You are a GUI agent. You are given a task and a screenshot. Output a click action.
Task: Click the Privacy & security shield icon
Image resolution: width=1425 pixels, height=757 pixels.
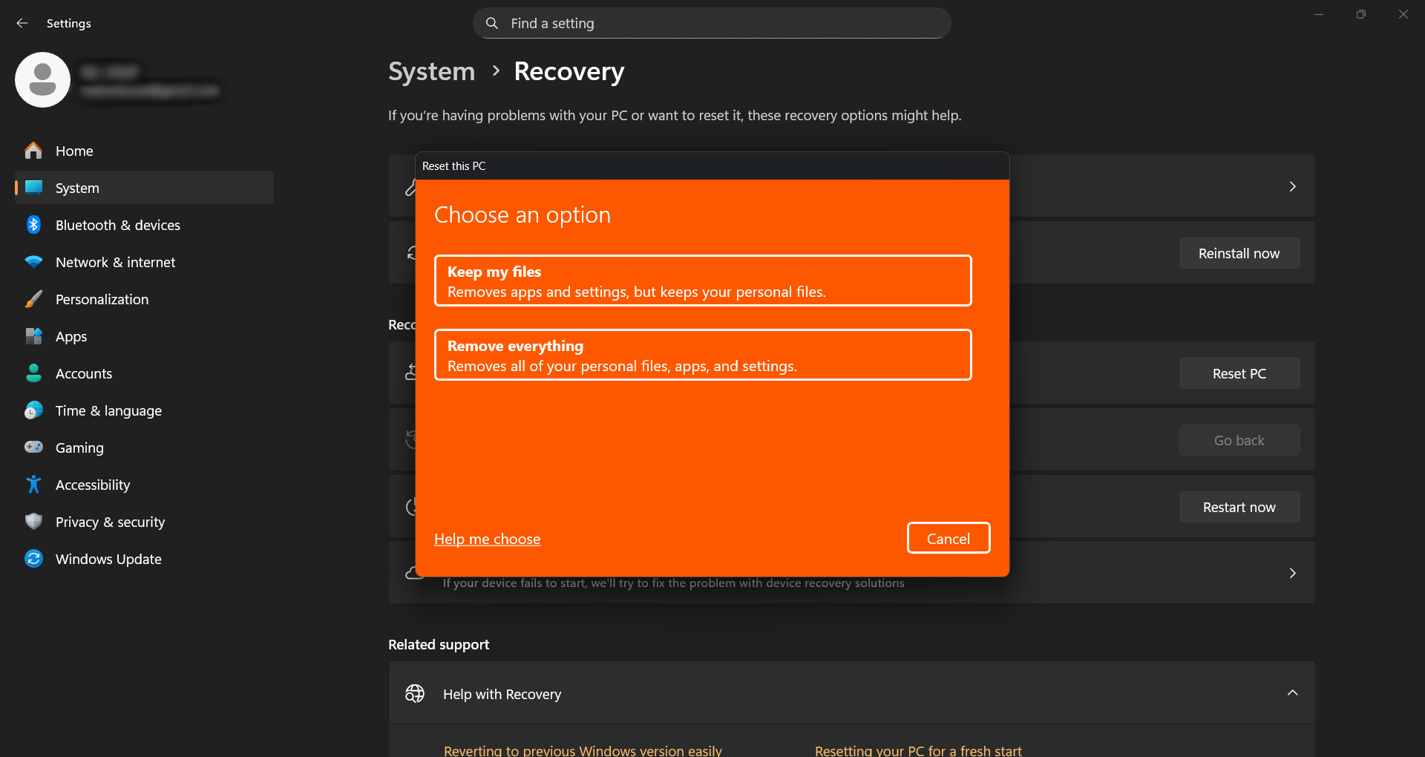point(33,522)
